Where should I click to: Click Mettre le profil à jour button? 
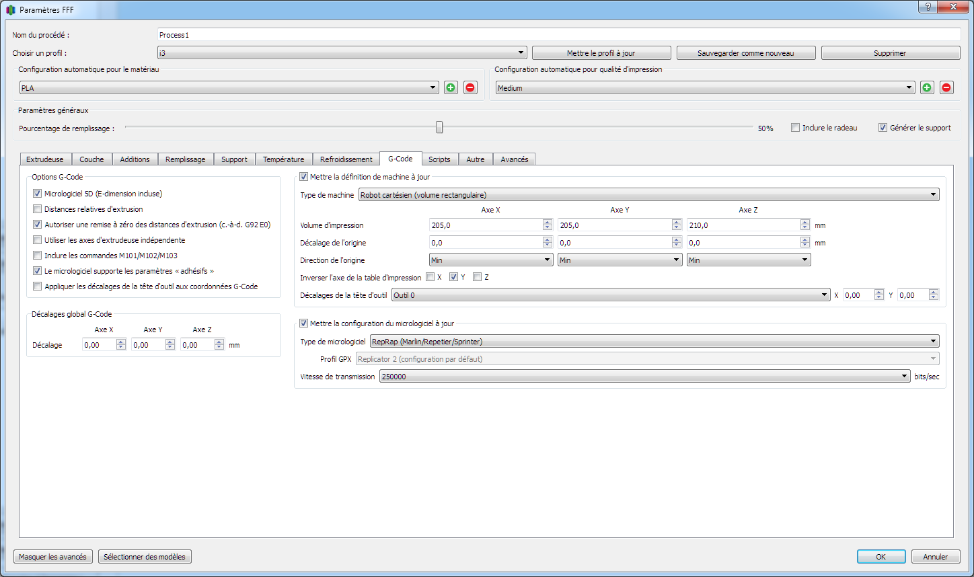pos(601,53)
